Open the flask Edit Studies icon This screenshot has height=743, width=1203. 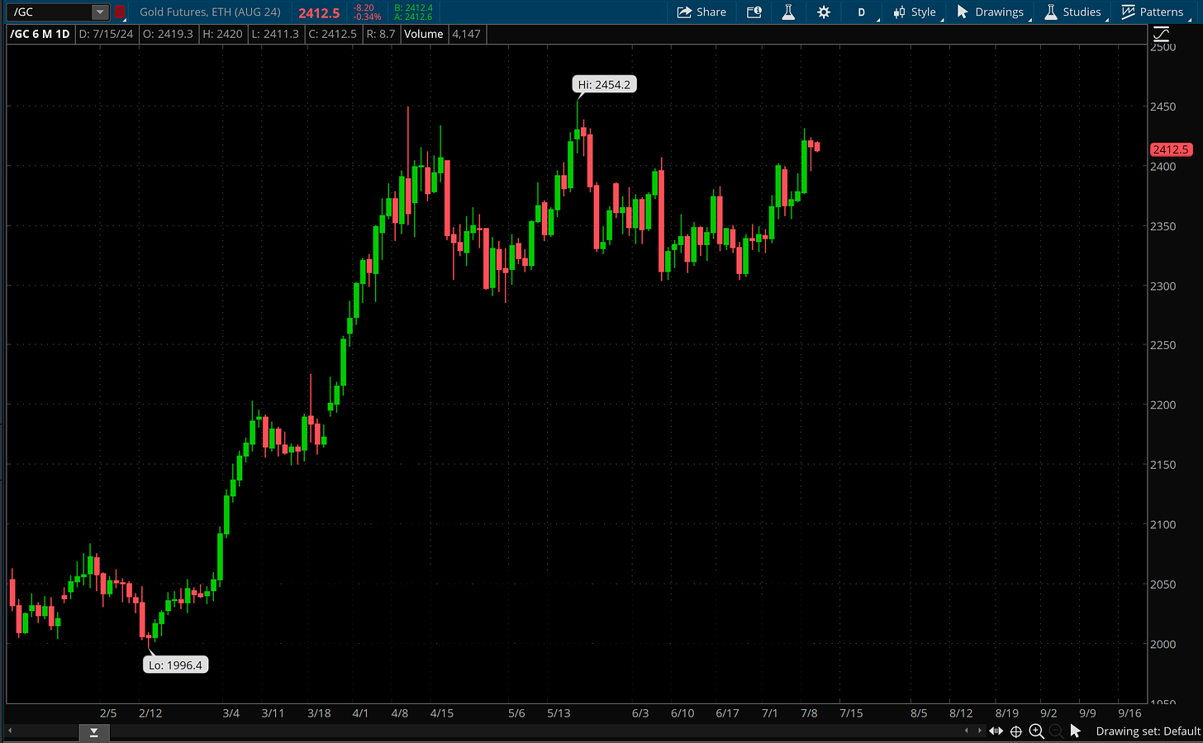[788, 12]
